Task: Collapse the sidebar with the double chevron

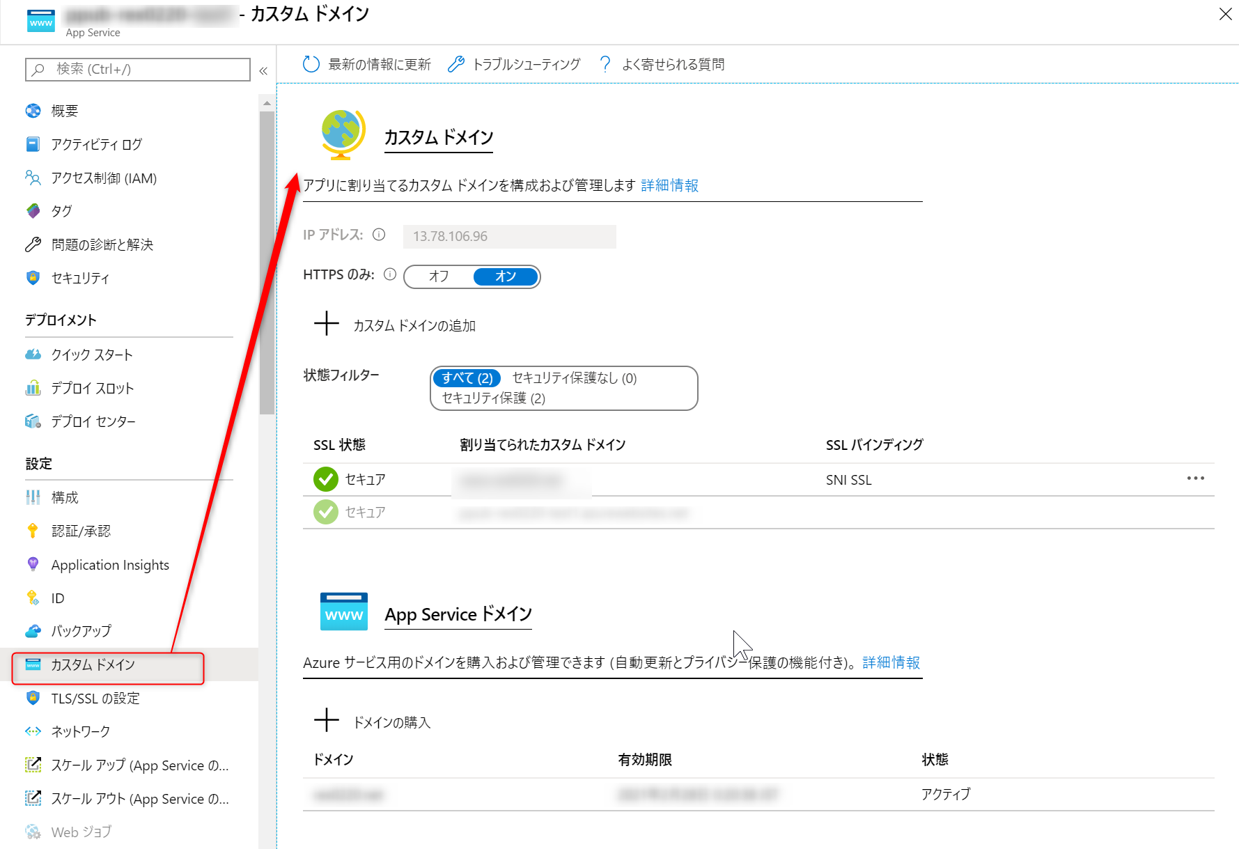Action: pyautogui.click(x=263, y=70)
